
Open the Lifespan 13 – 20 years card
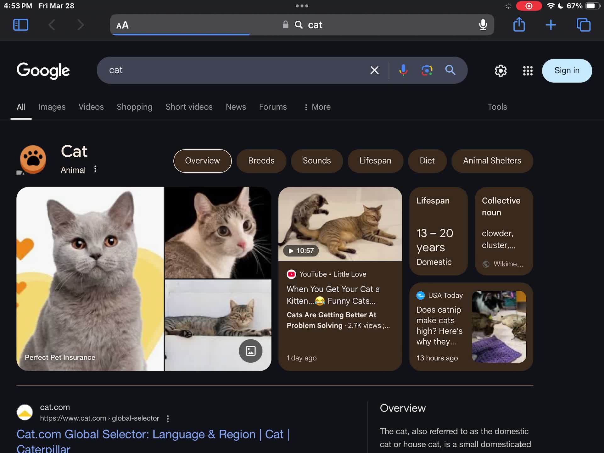click(x=438, y=231)
